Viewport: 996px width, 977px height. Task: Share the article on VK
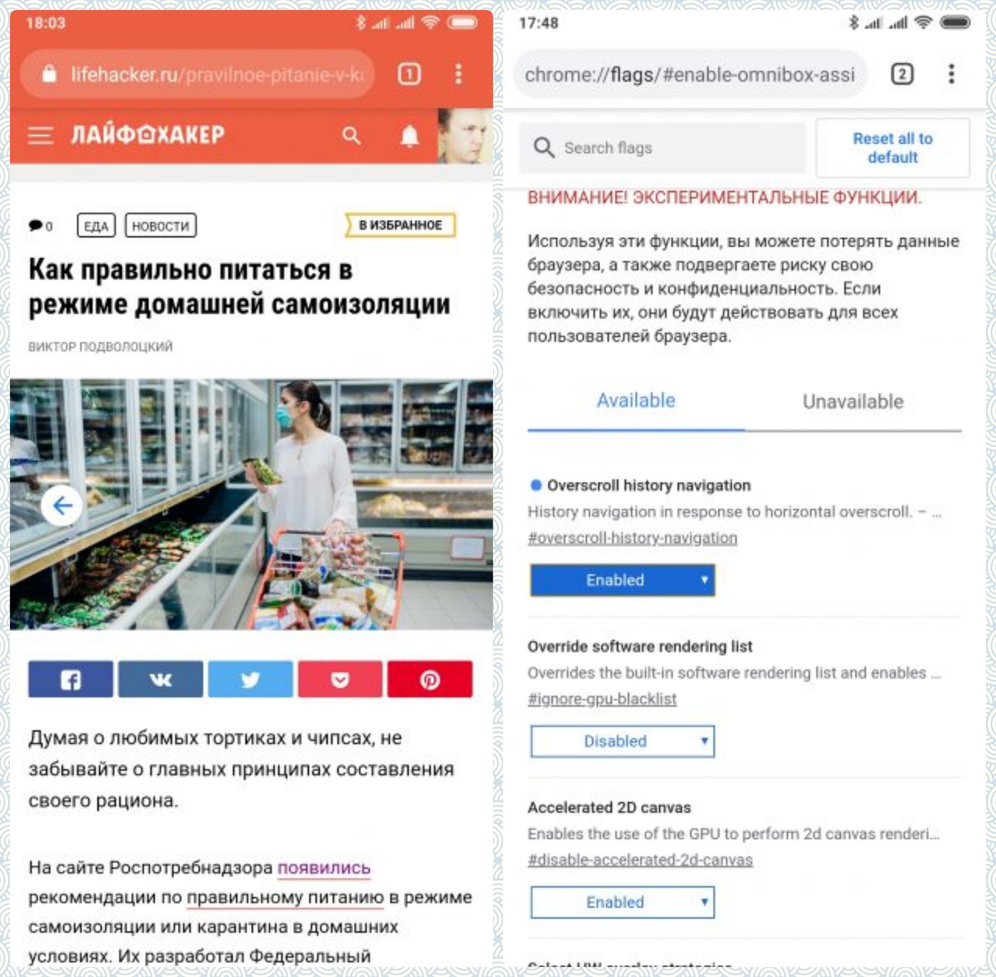click(x=160, y=679)
